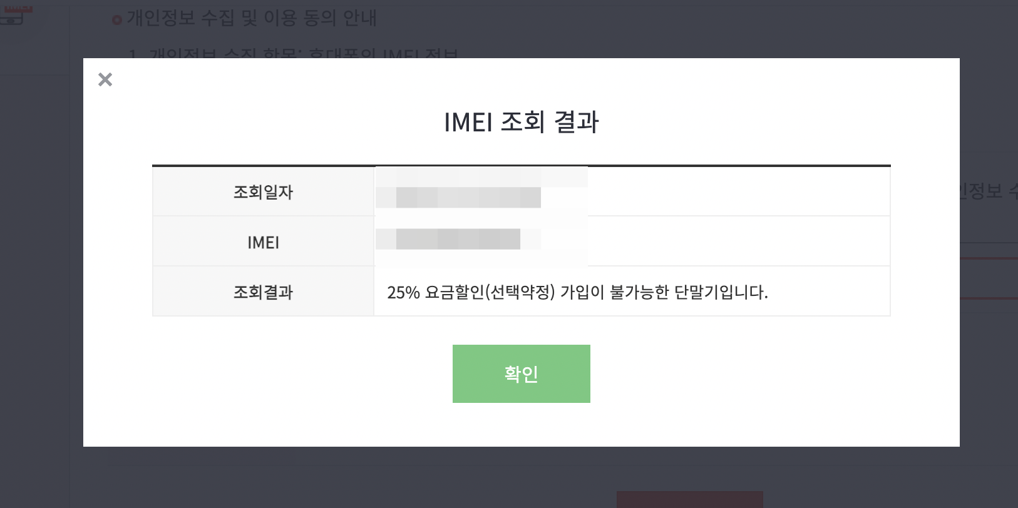Click the red-outlined box at the right edge
Image resolution: width=1018 pixels, height=508 pixels.
pos(989,278)
